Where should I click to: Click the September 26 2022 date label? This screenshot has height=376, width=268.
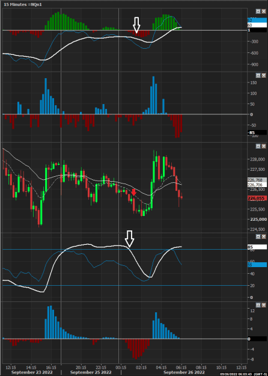pyautogui.click(x=184, y=372)
